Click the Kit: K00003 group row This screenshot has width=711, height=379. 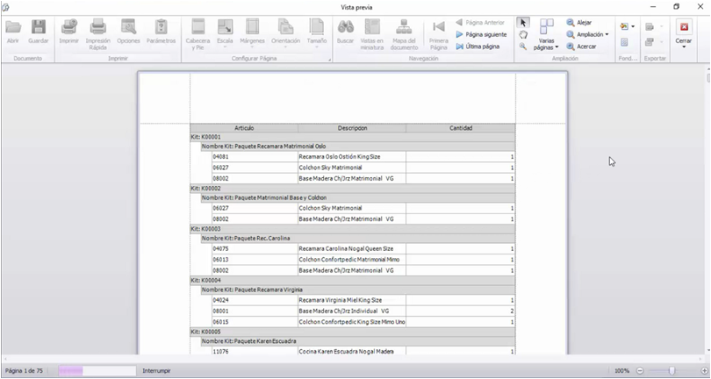tap(352, 229)
